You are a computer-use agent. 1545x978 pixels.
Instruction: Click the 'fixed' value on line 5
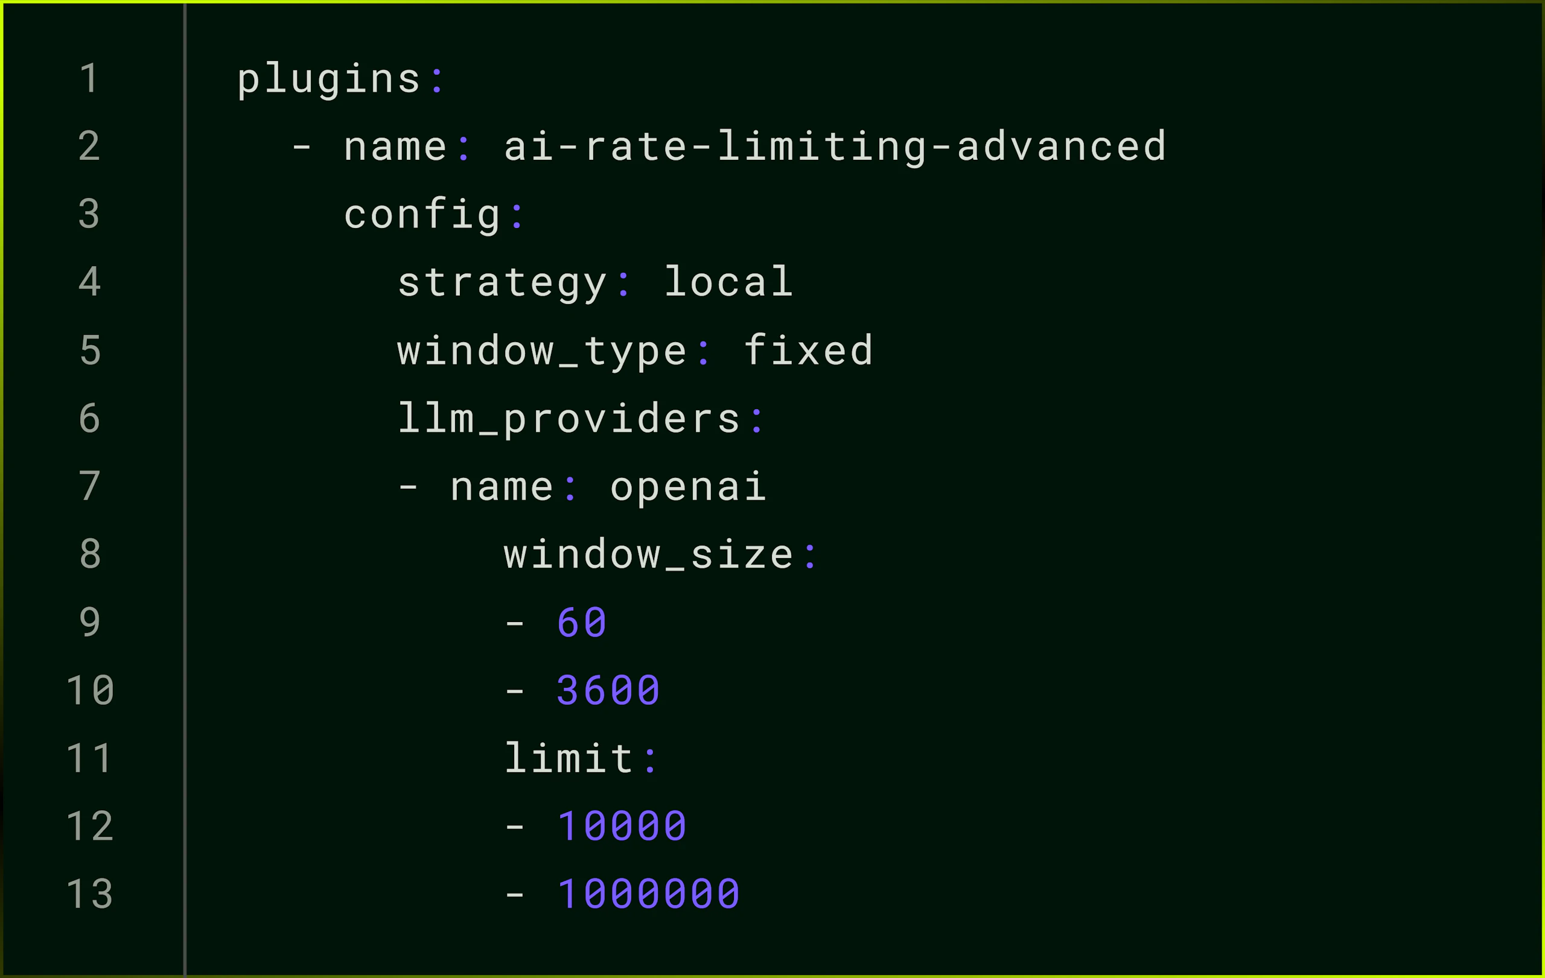(809, 351)
